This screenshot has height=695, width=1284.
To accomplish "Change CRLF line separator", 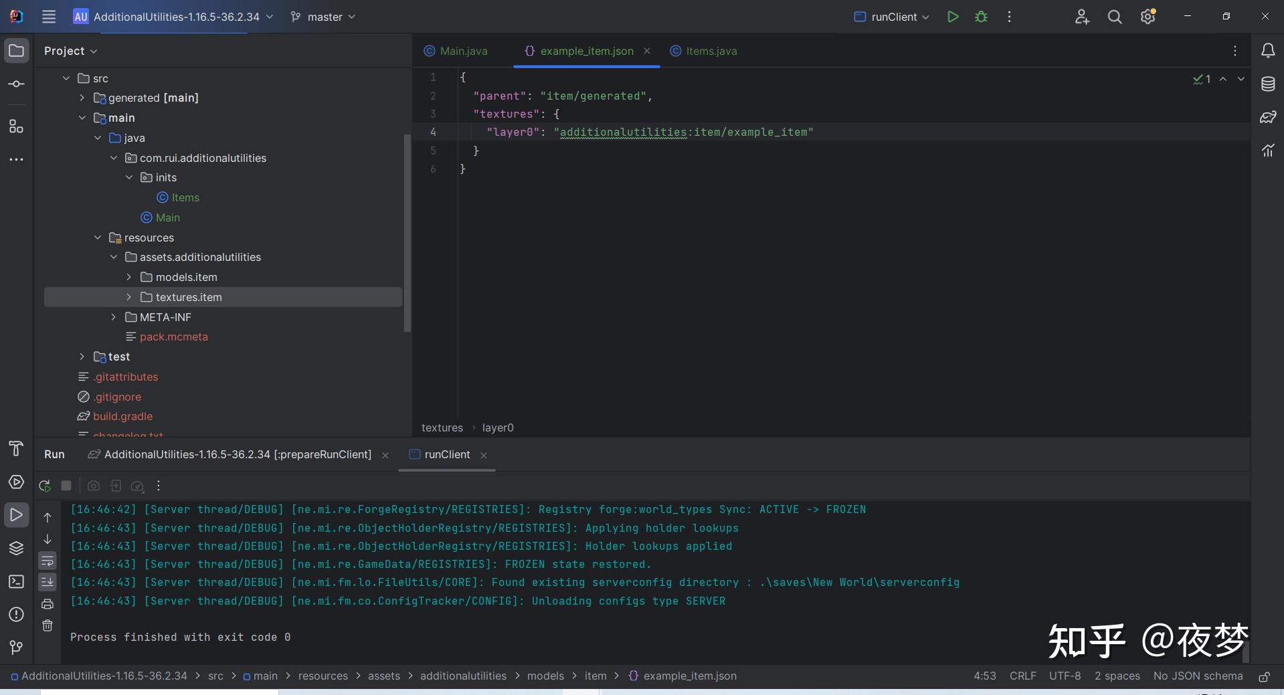I will pyautogui.click(x=1022, y=676).
